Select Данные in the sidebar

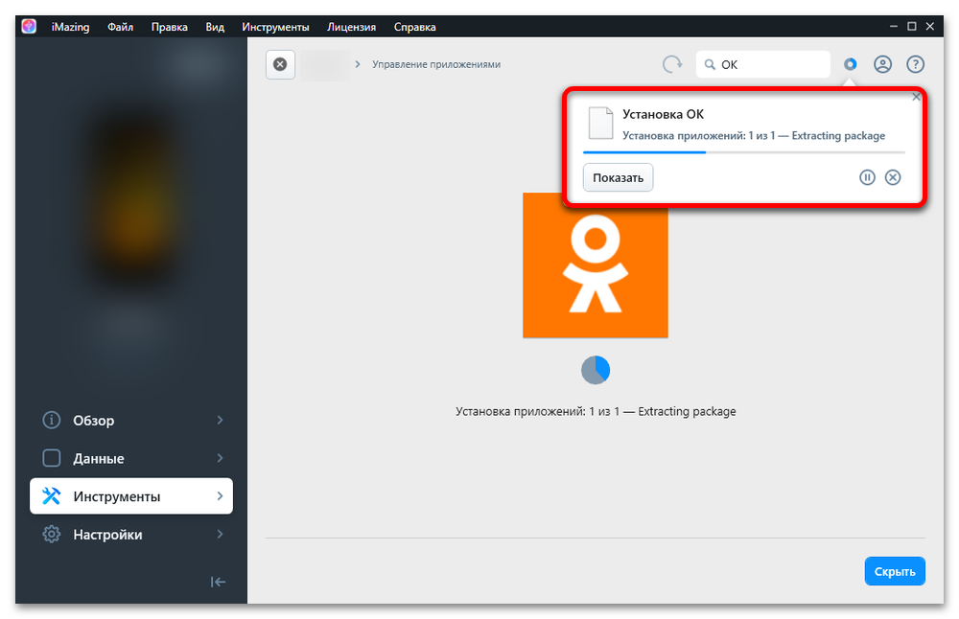coord(131,458)
